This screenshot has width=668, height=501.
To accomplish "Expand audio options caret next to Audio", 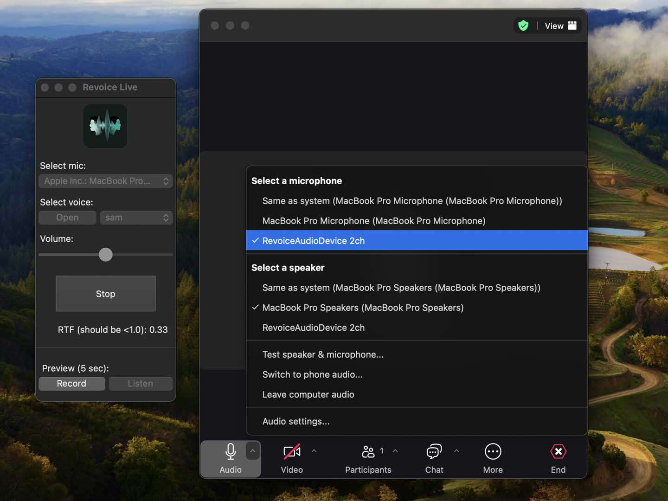I will coord(253,450).
